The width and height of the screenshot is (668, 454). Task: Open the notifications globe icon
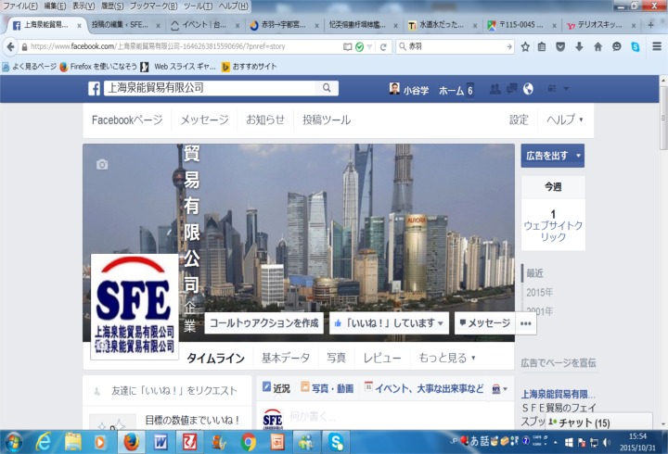tap(528, 89)
